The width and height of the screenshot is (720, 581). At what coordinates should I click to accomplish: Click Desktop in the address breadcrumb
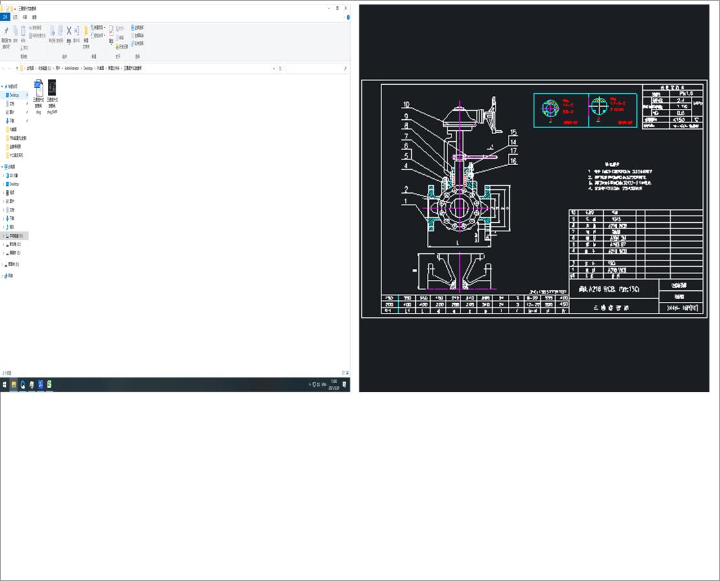coord(88,68)
